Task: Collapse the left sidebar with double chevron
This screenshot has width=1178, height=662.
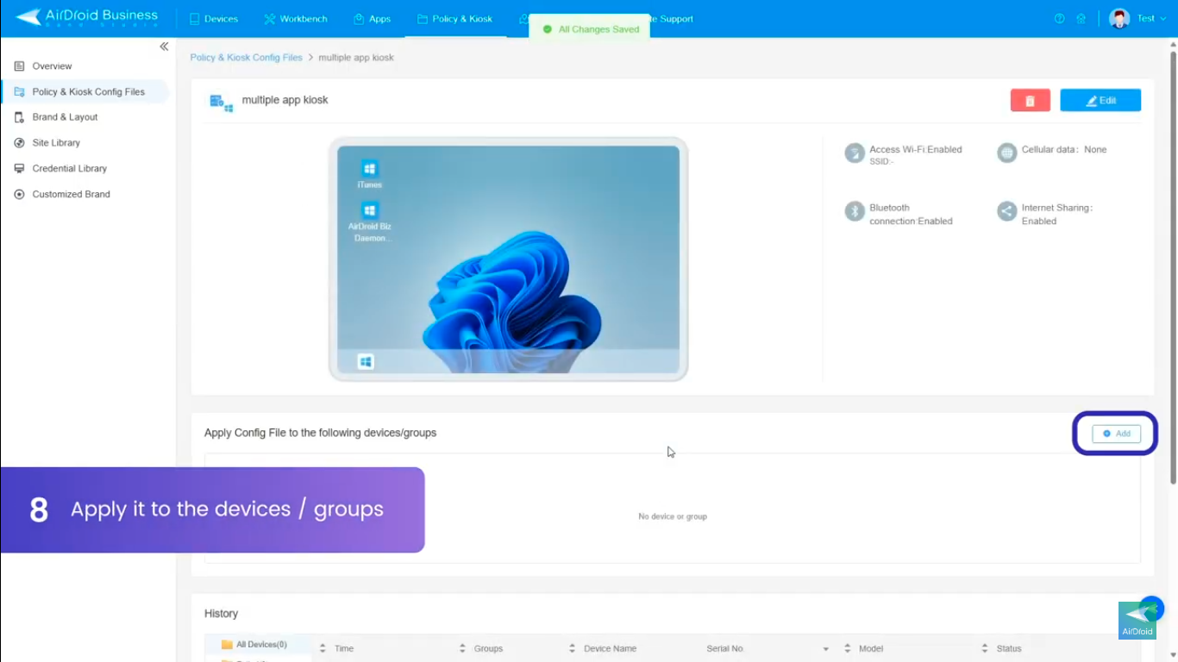Action: [164, 47]
